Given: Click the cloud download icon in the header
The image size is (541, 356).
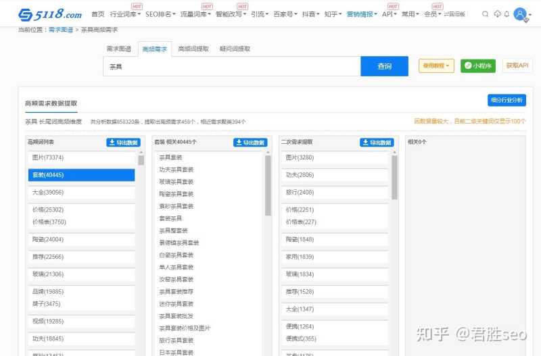Looking at the screenshot, I should click(x=497, y=14).
